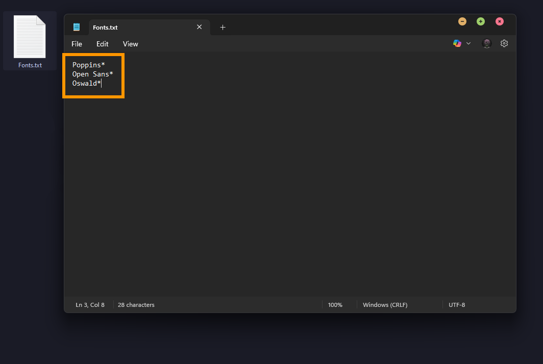The height and width of the screenshot is (364, 543).
Task: Click the Poppins* line in editor
Action: coord(89,65)
